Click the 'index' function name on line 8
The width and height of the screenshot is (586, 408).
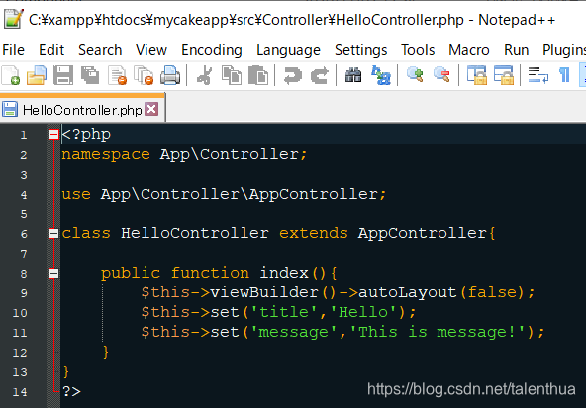[x=284, y=273]
